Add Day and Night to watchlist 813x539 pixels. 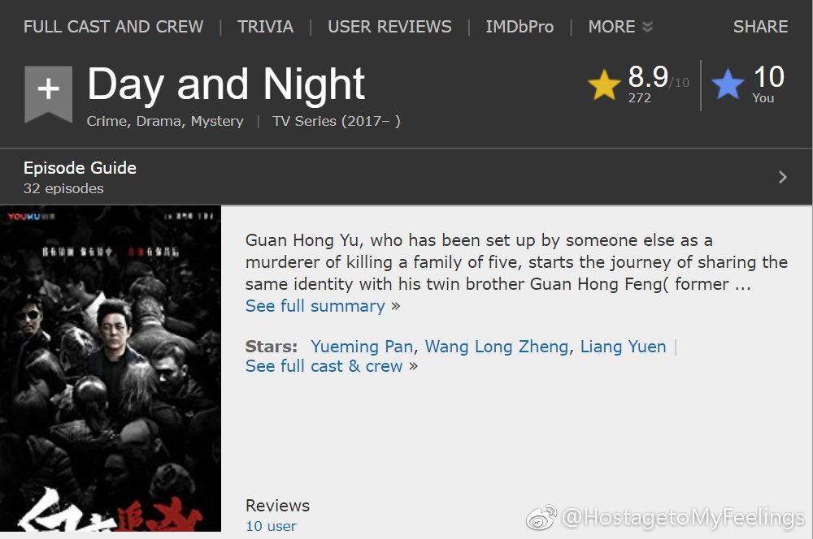48,91
